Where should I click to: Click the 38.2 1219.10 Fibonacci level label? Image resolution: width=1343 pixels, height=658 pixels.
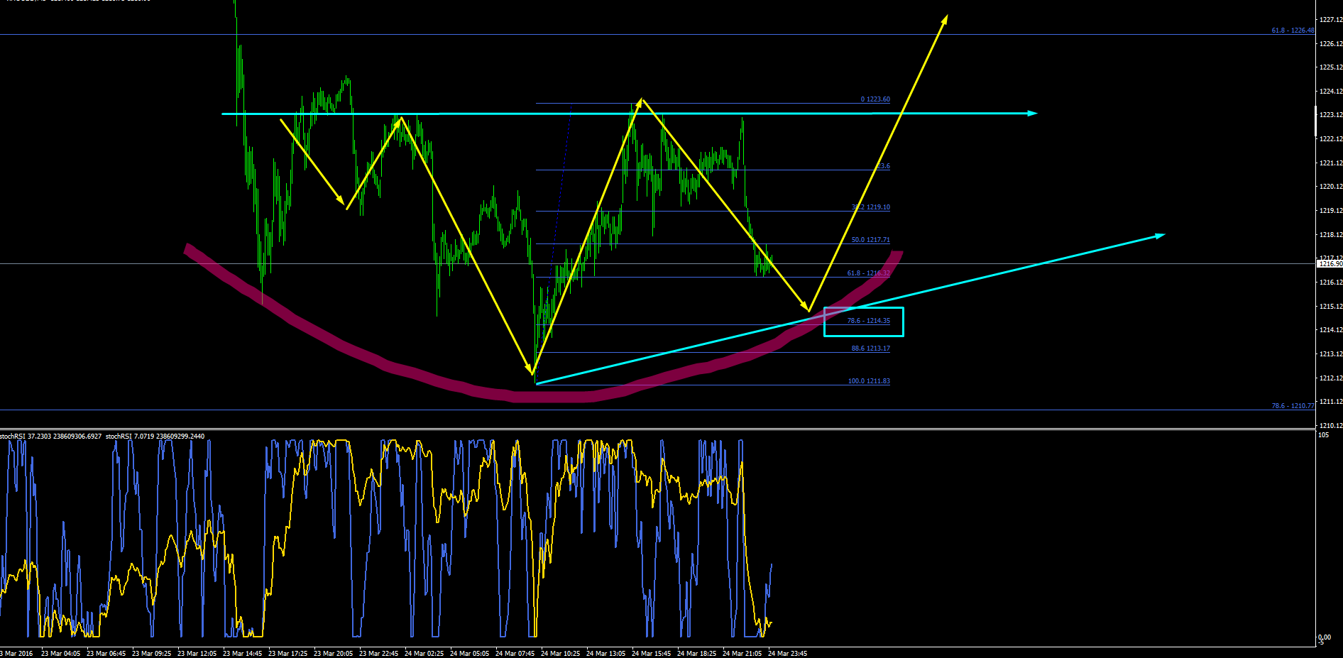(x=871, y=207)
